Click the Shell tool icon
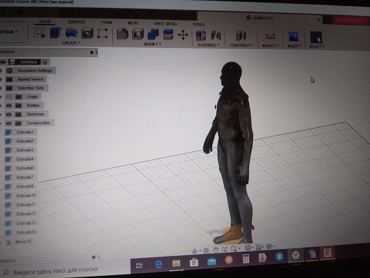 (138, 34)
